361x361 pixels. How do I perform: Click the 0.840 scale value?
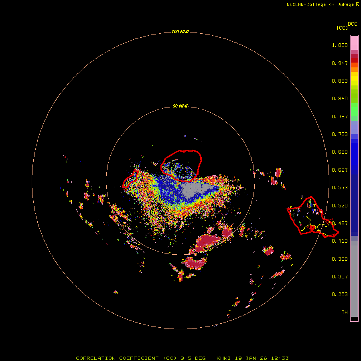[x=340, y=99]
